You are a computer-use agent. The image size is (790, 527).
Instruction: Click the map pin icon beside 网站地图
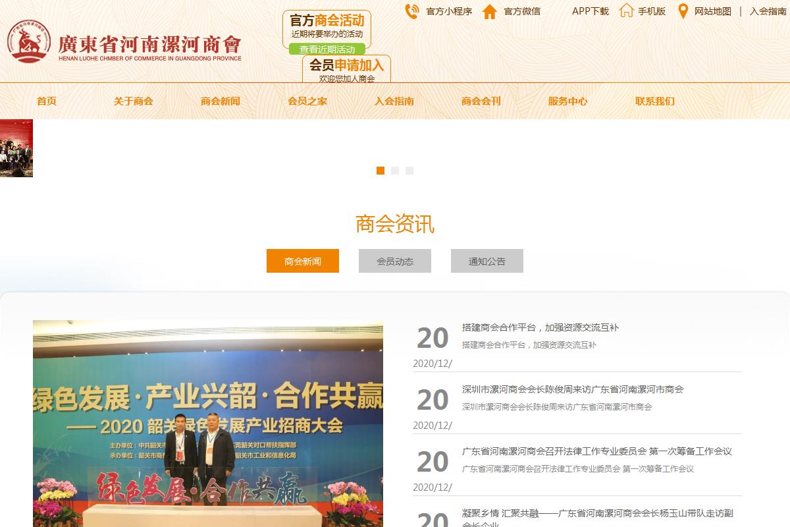click(683, 11)
